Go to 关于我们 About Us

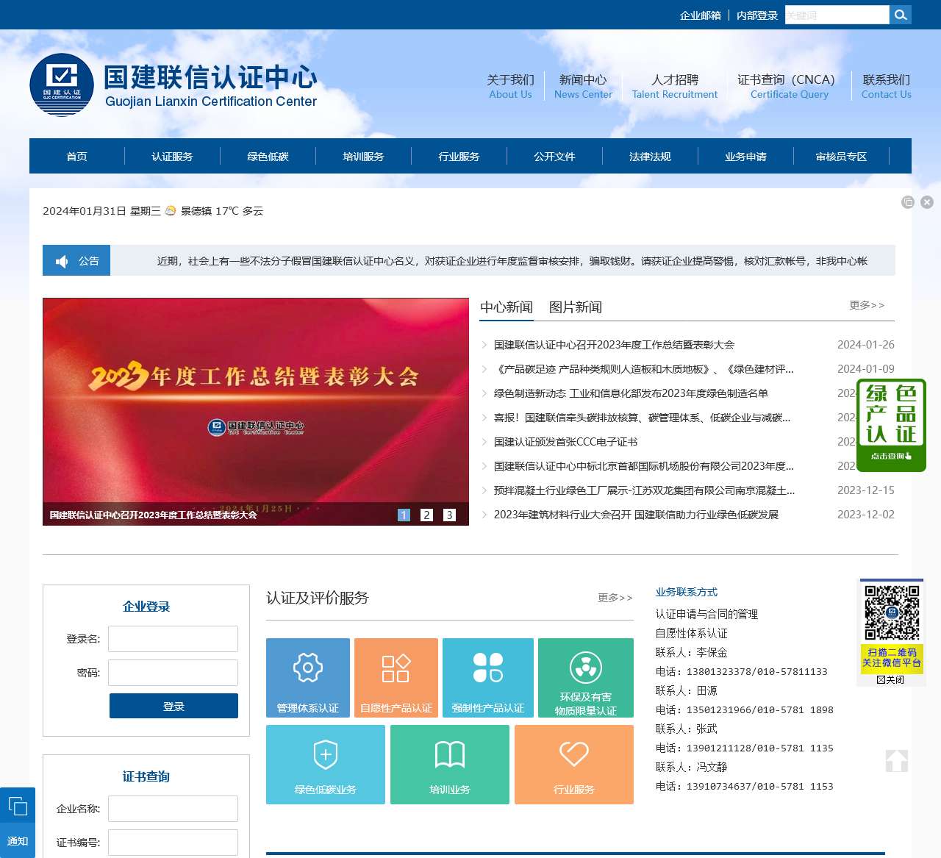pos(511,86)
